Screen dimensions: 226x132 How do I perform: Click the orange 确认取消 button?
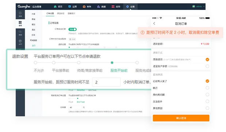click(181, 118)
